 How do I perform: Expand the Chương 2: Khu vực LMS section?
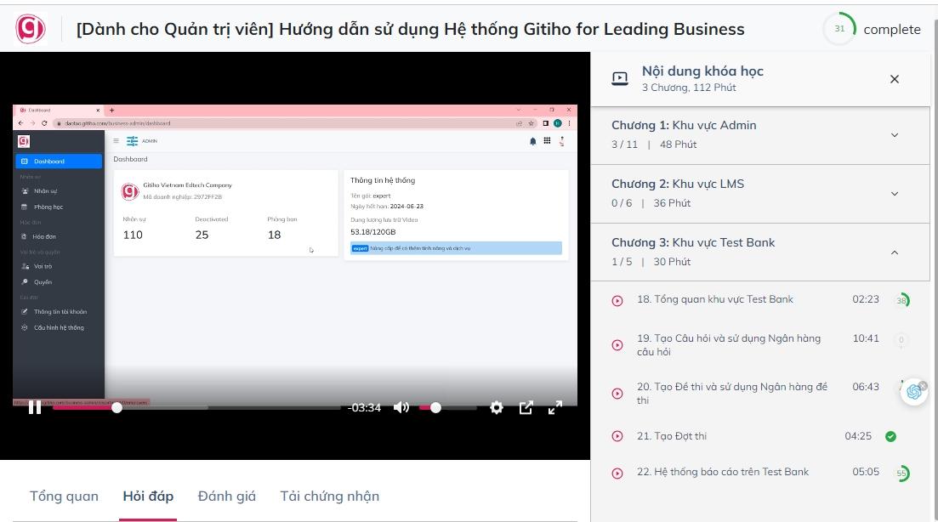pyautogui.click(x=894, y=193)
